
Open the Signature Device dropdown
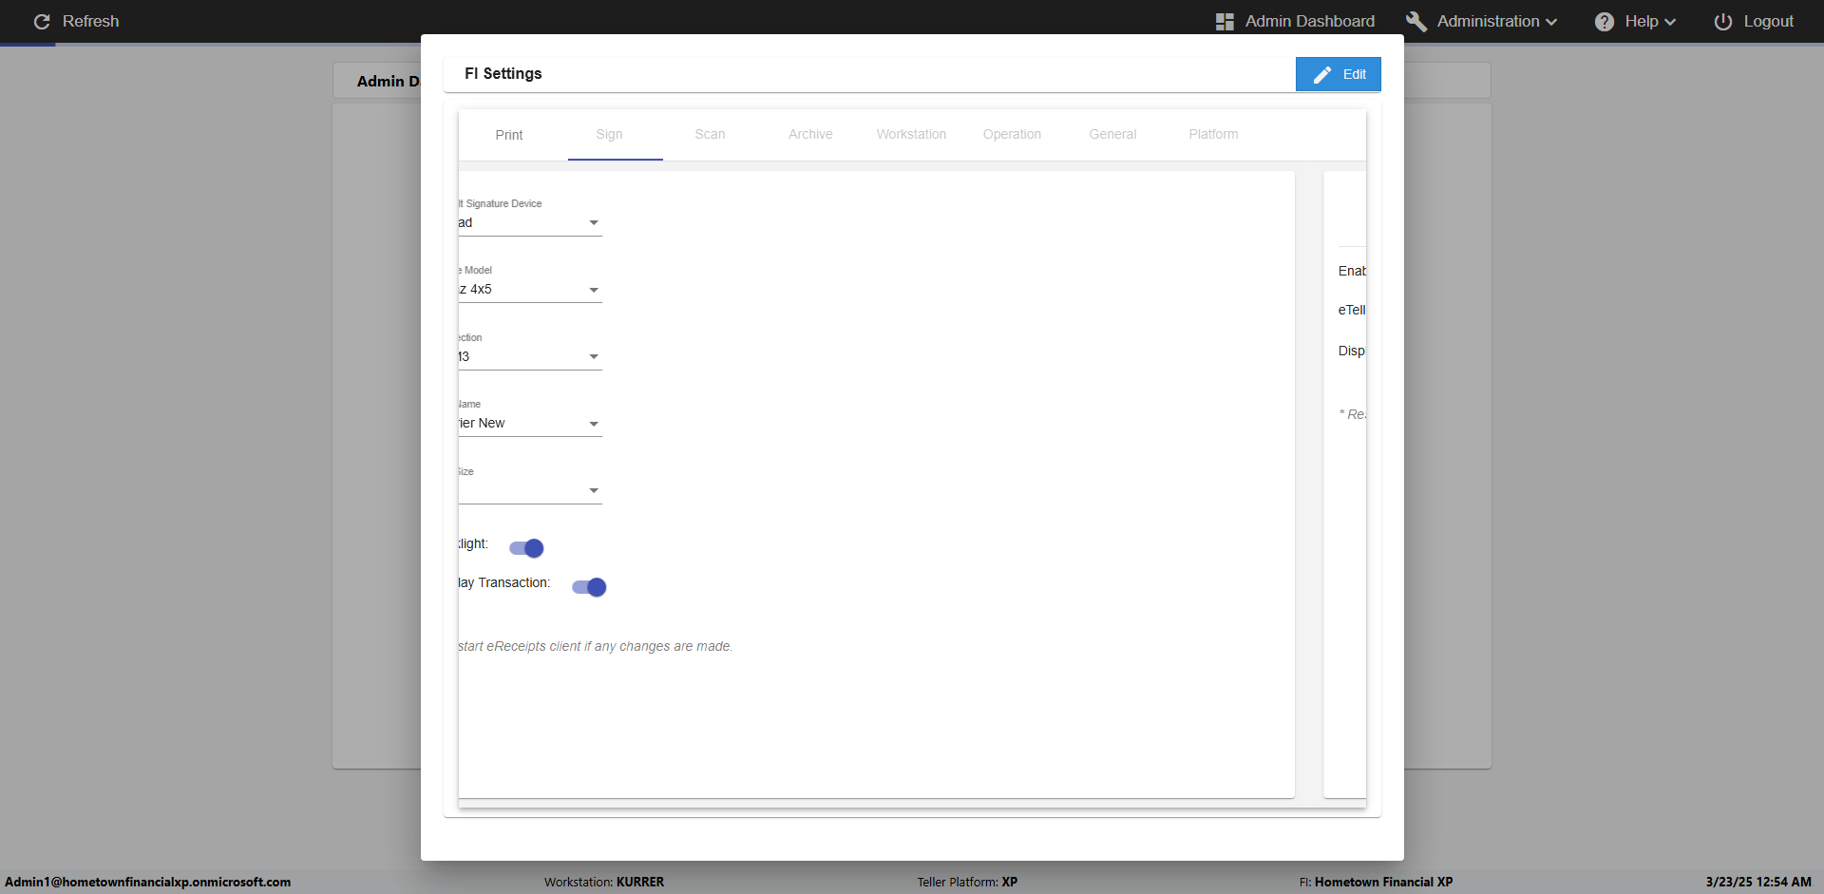pos(530,222)
